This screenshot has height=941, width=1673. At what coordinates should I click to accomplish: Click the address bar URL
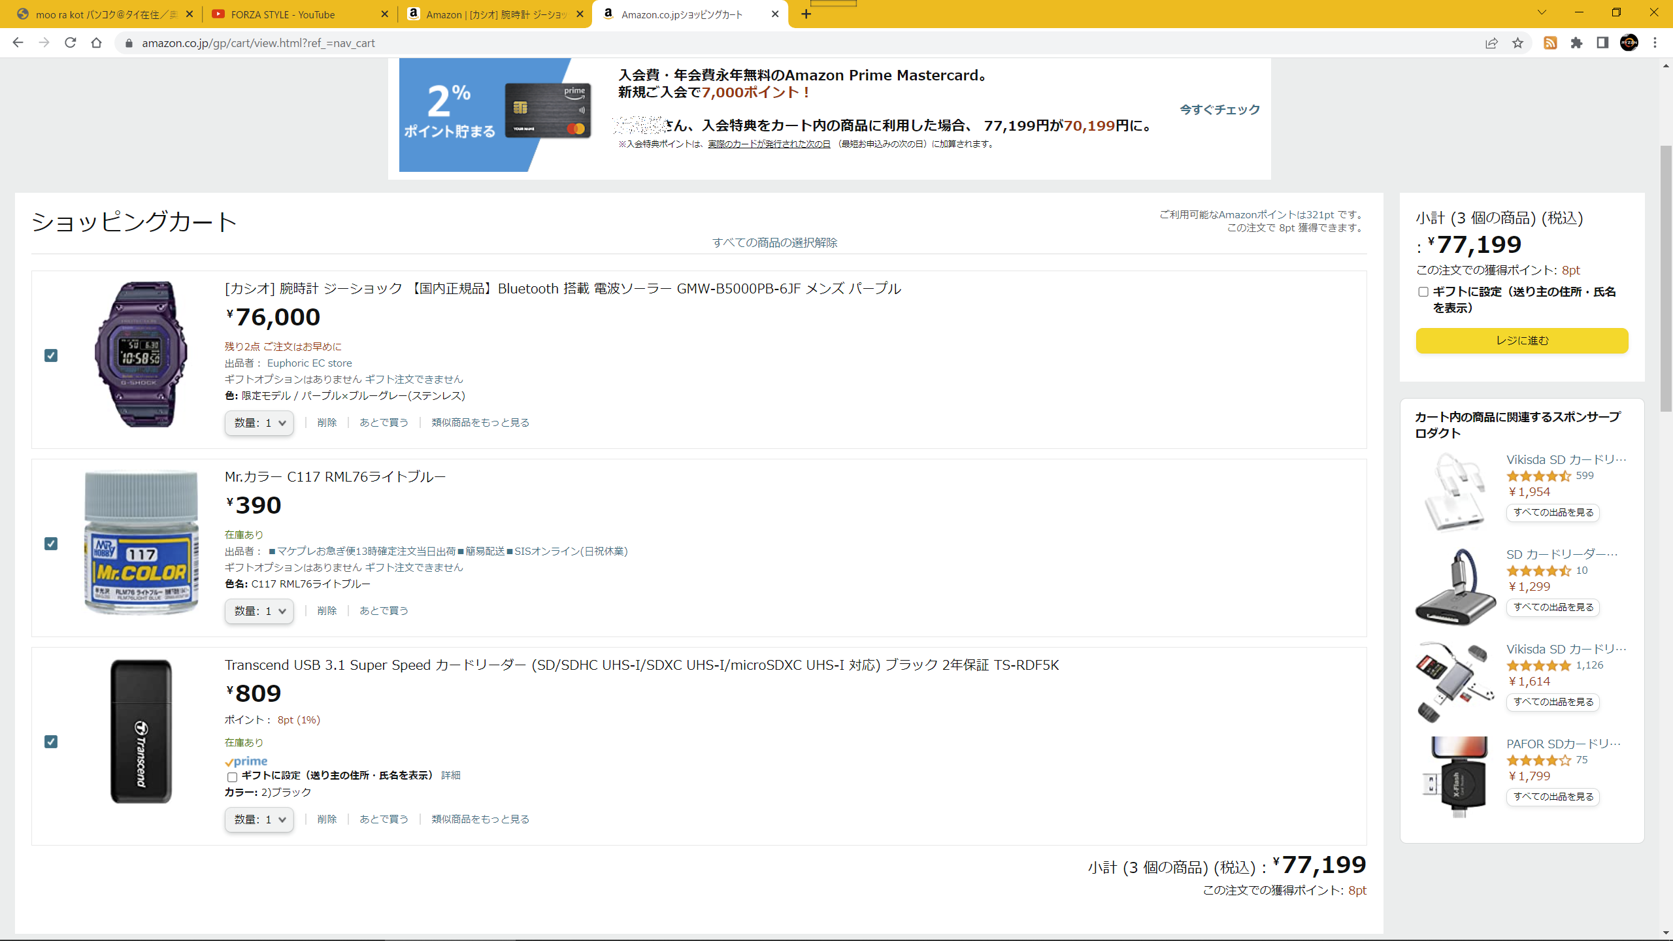click(258, 43)
